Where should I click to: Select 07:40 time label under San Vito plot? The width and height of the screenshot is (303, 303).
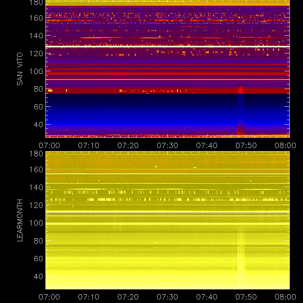(207, 145)
